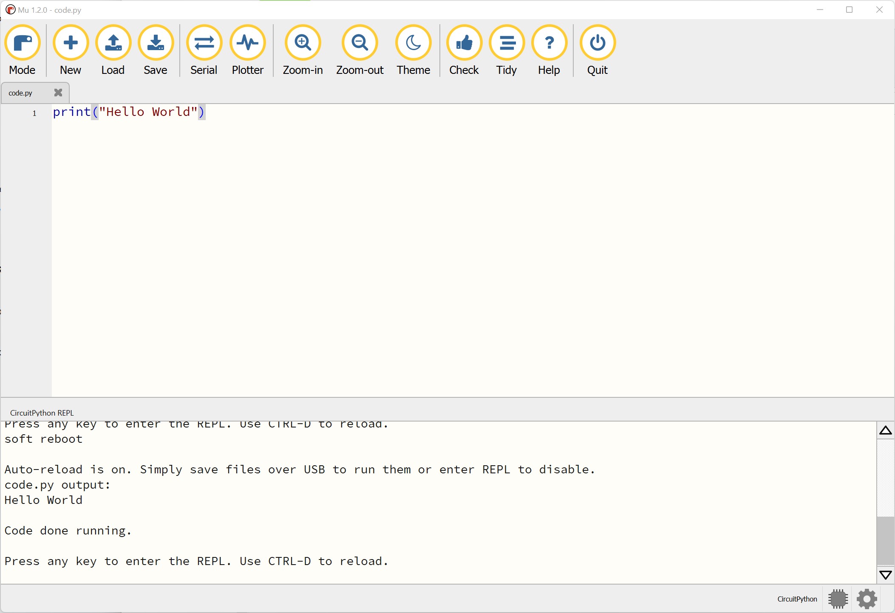
Task: Create a New file
Action: [71, 50]
